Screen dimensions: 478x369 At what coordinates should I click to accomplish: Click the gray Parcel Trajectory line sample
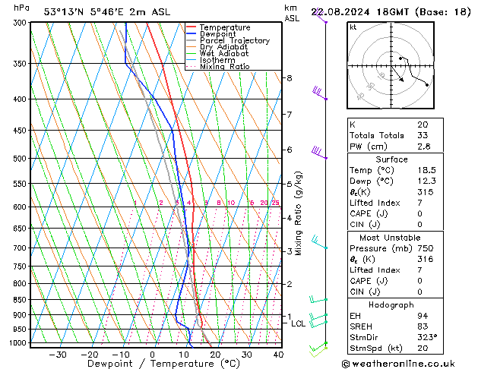tap(192, 40)
